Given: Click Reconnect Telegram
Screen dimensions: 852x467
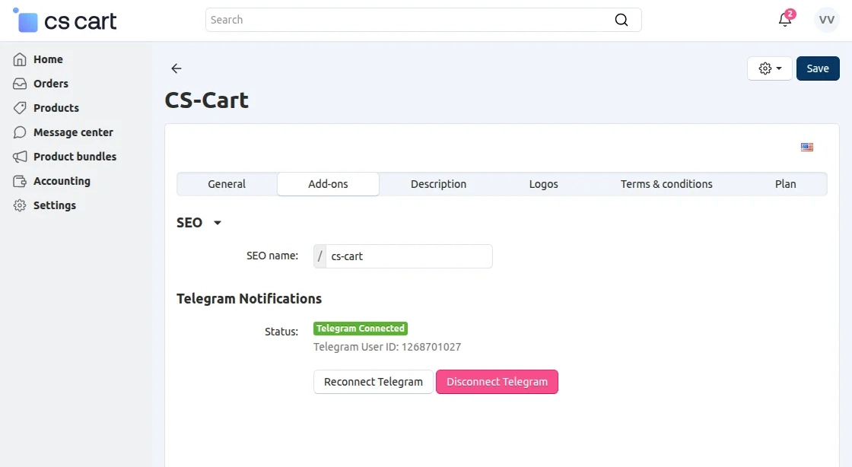Looking at the screenshot, I should [x=374, y=382].
